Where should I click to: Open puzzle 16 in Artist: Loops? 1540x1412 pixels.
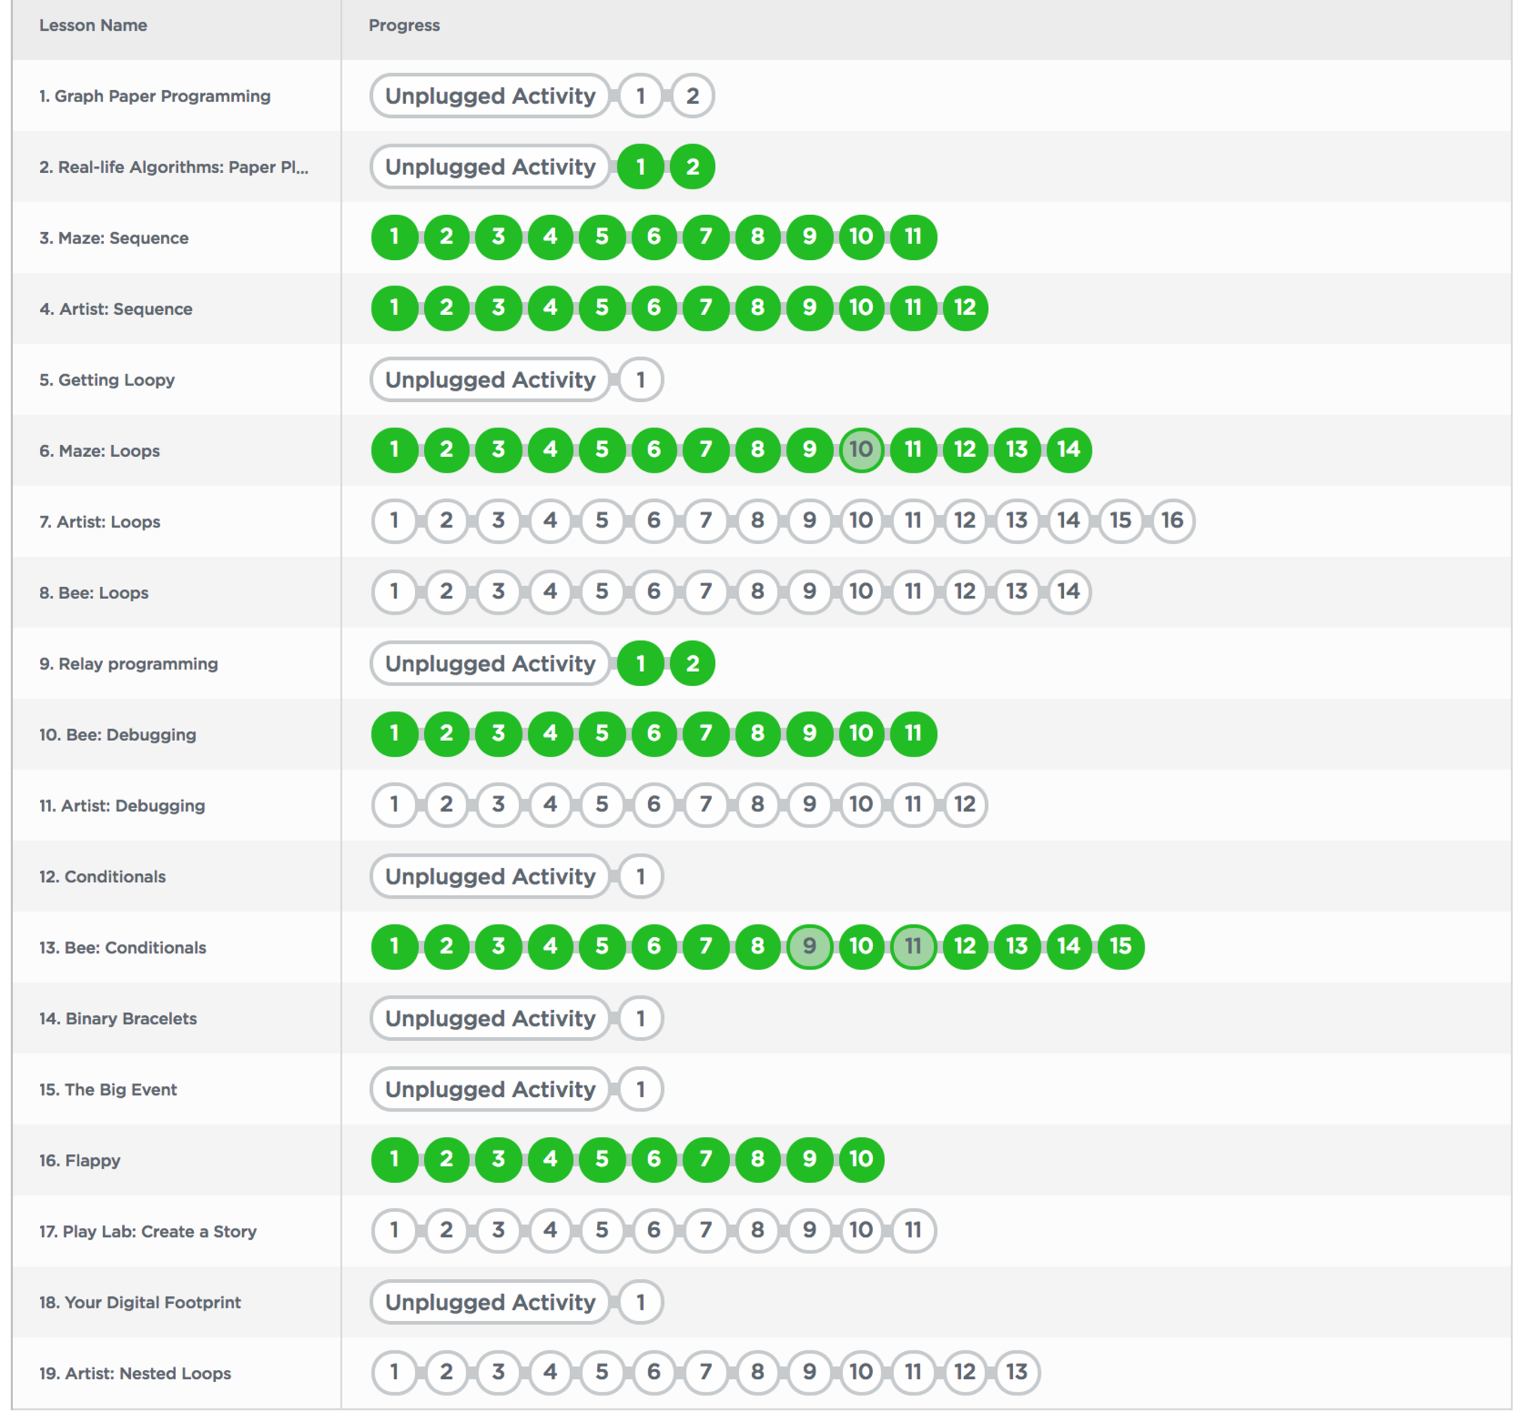pyautogui.click(x=1172, y=520)
